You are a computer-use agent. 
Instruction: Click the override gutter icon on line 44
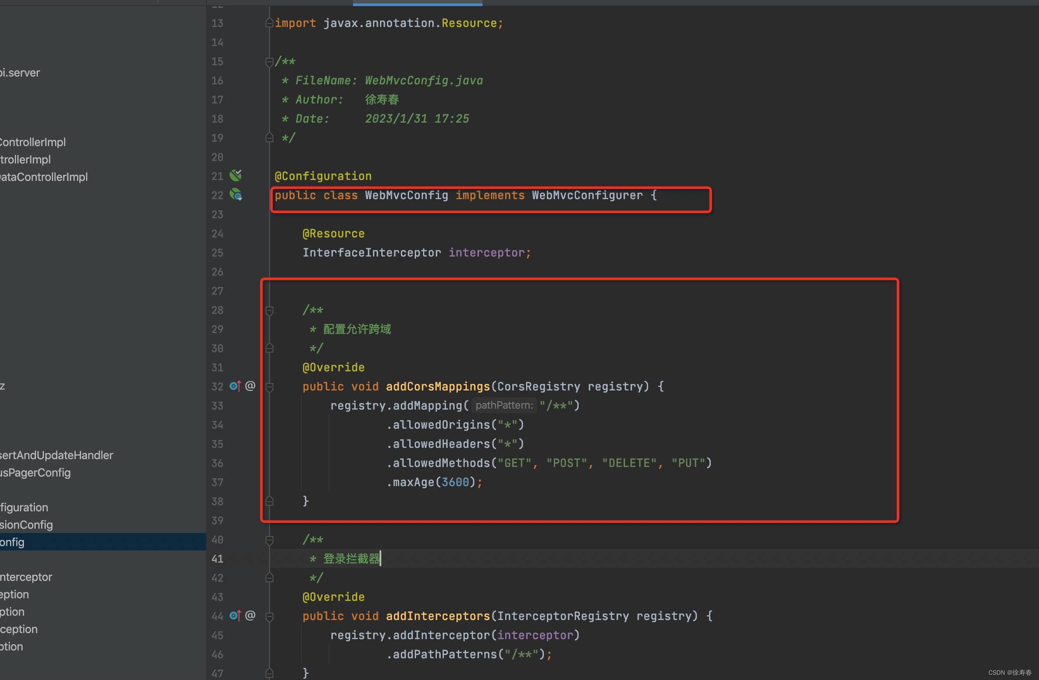[235, 615]
